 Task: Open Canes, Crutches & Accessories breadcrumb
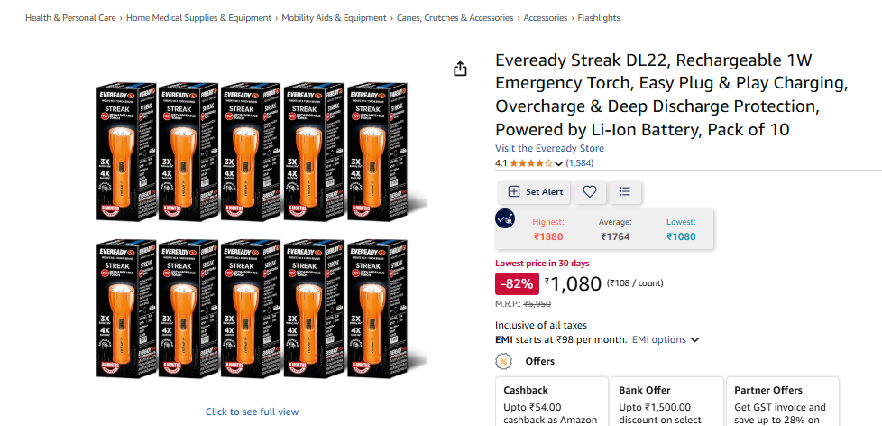[x=455, y=18]
